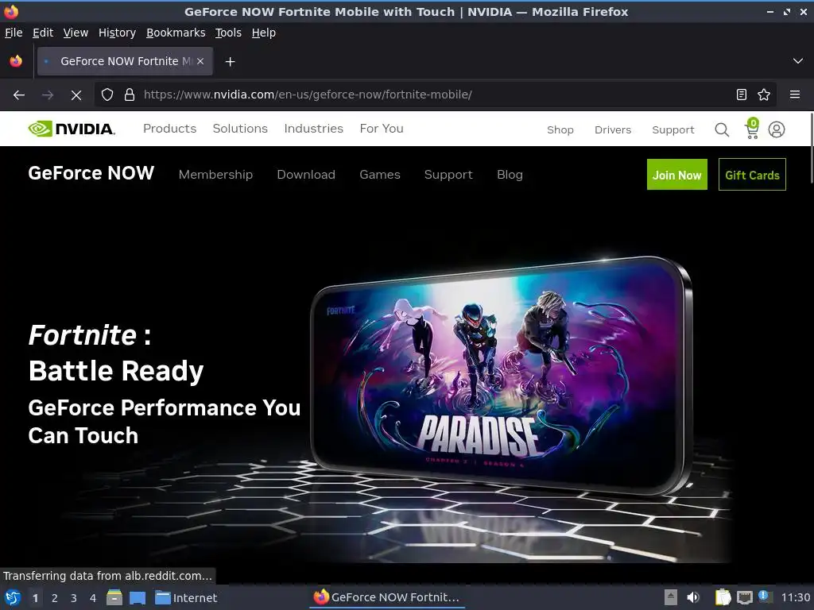The height and width of the screenshot is (610, 814).
Task: Open the Edit menu
Action: tap(43, 33)
